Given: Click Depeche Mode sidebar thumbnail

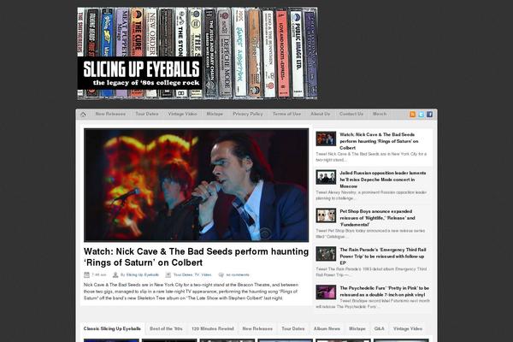Looking at the screenshot, I should click(x=326, y=177).
